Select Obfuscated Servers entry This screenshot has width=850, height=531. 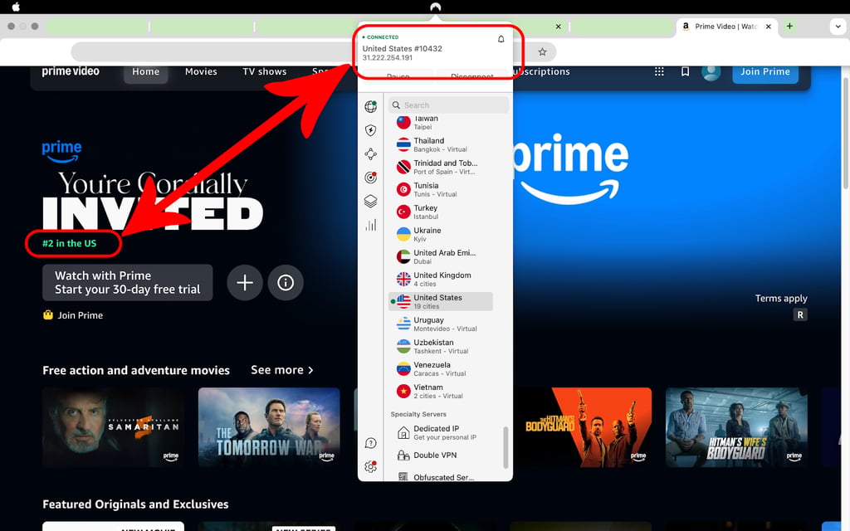tap(440, 477)
